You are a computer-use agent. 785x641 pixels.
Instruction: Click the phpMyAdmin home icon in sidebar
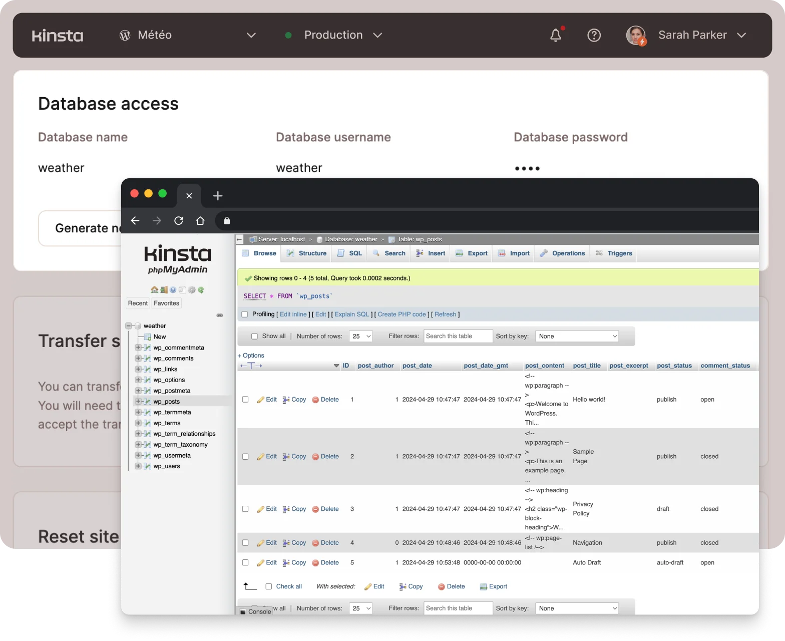[x=154, y=290]
